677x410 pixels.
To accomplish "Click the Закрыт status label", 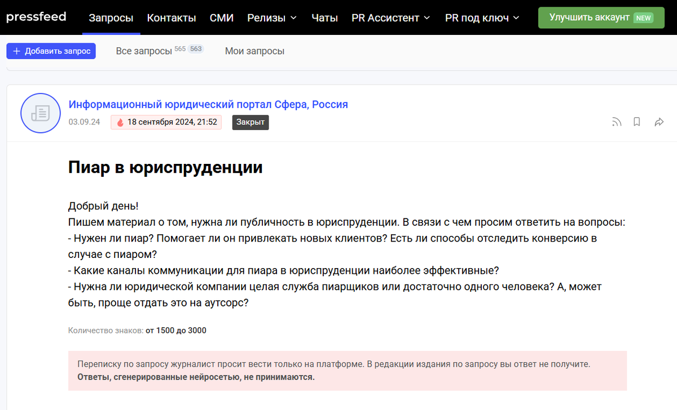I will click(250, 122).
